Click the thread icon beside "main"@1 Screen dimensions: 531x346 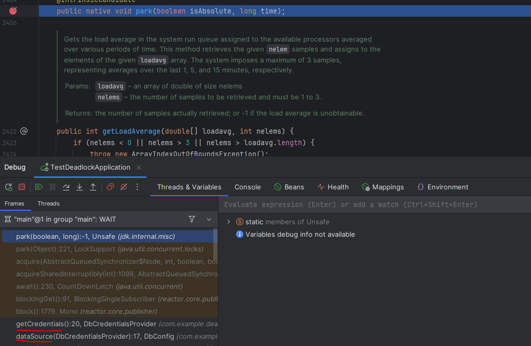tap(7, 219)
